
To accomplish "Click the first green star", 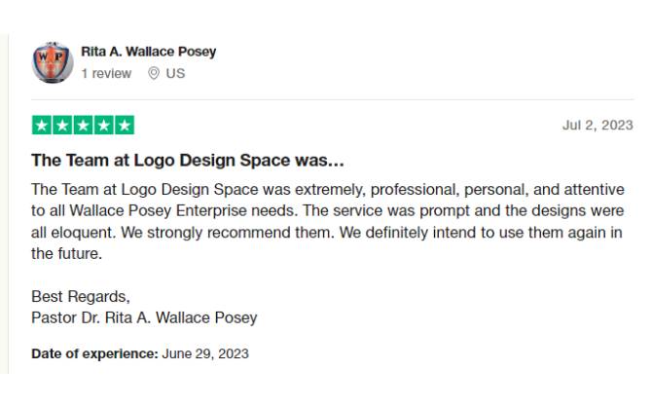I will [x=42, y=125].
